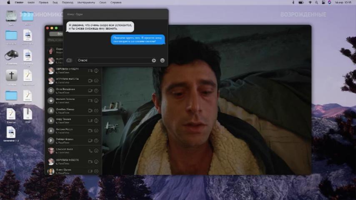The image size is (356, 200).
Task: Open the Справка menu
Action: (x=116, y=2)
